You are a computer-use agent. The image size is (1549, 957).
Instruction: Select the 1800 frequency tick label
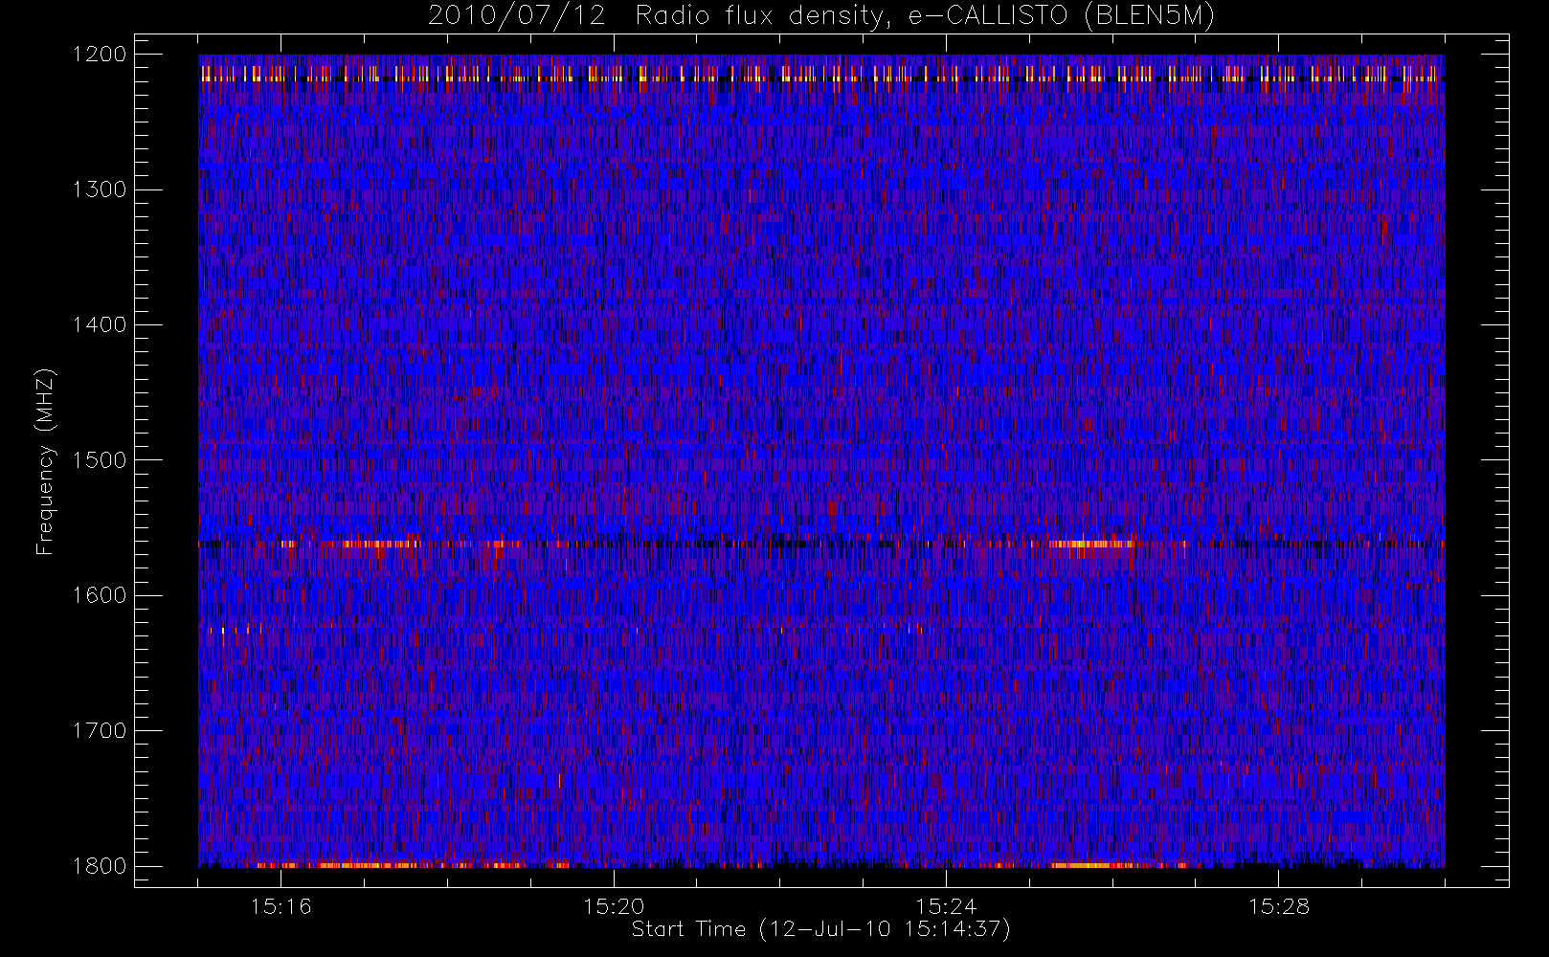tap(100, 865)
